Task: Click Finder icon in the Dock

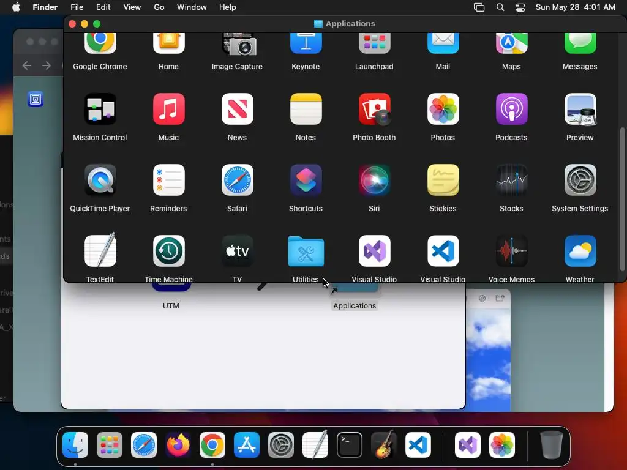Action: pos(75,445)
